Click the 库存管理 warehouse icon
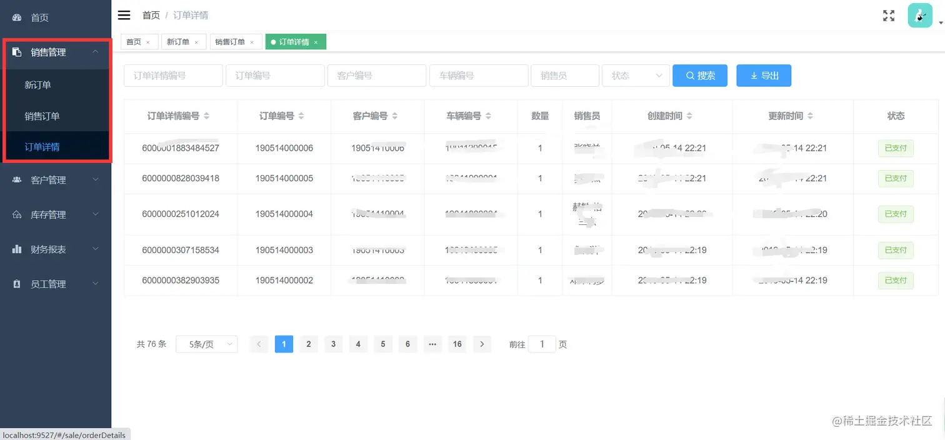Image resolution: width=945 pixels, height=440 pixels. coord(17,214)
